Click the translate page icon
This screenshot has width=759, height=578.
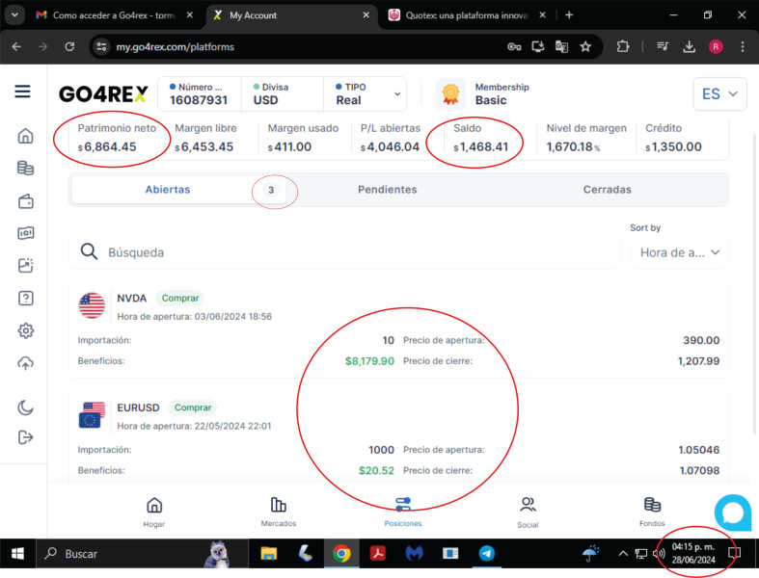[x=561, y=46]
